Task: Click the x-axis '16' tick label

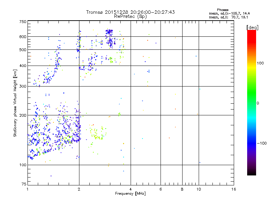Action: click(234, 189)
